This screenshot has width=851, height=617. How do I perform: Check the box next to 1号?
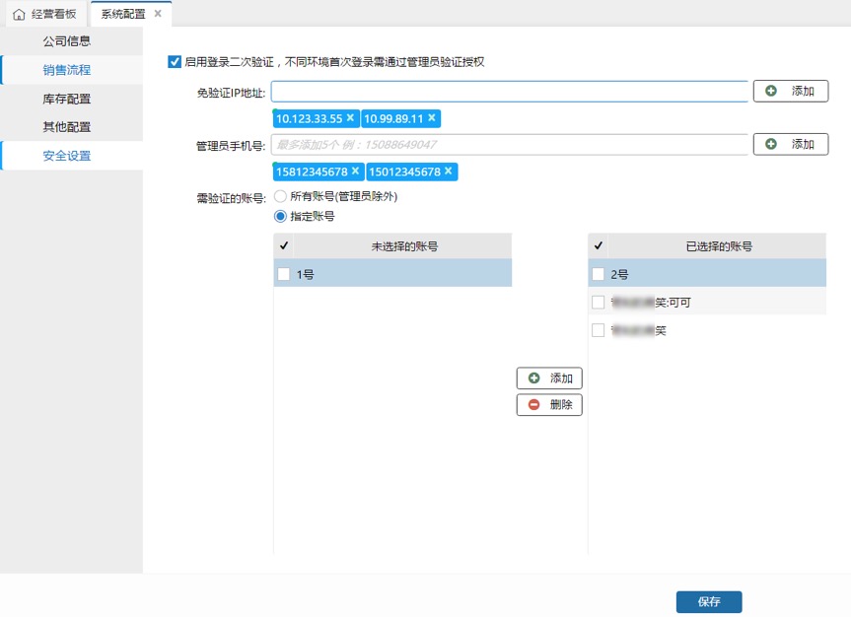point(284,275)
